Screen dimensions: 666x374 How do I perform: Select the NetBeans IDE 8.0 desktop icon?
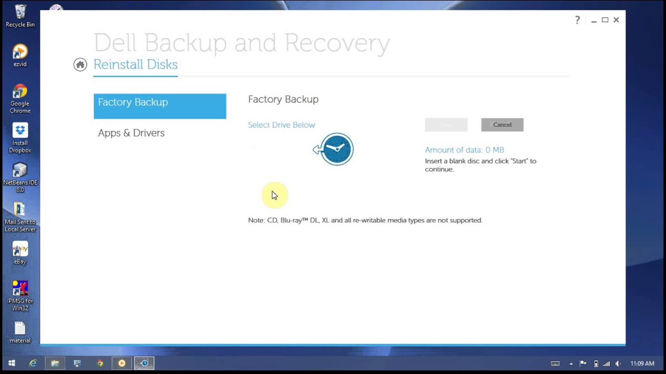point(20,178)
